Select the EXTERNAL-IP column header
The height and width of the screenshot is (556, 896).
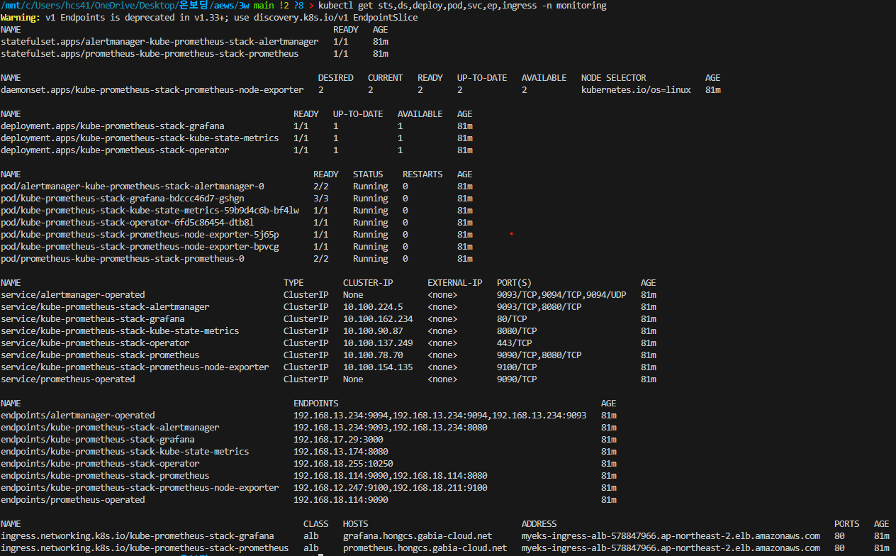454,283
